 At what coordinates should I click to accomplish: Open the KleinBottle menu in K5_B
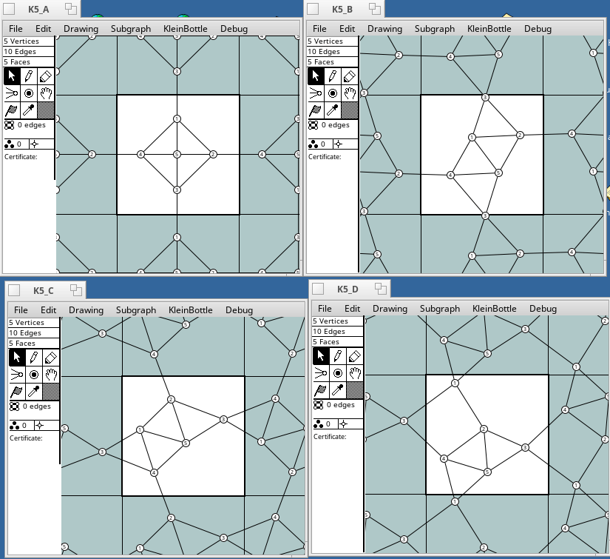(x=489, y=29)
